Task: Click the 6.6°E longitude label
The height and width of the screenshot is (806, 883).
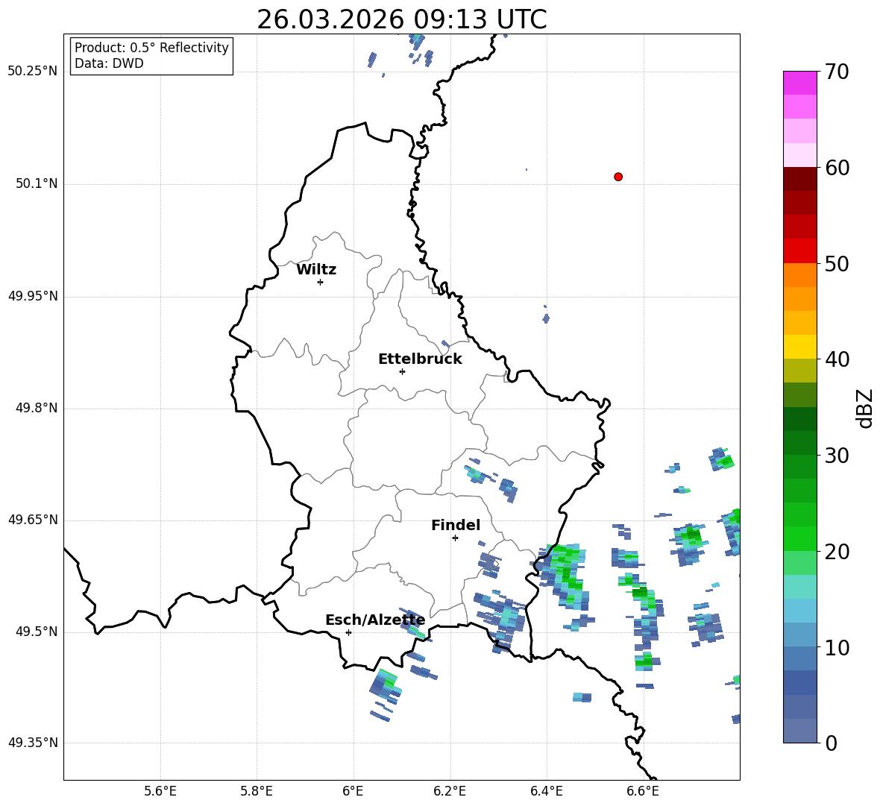Action: (x=643, y=791)
